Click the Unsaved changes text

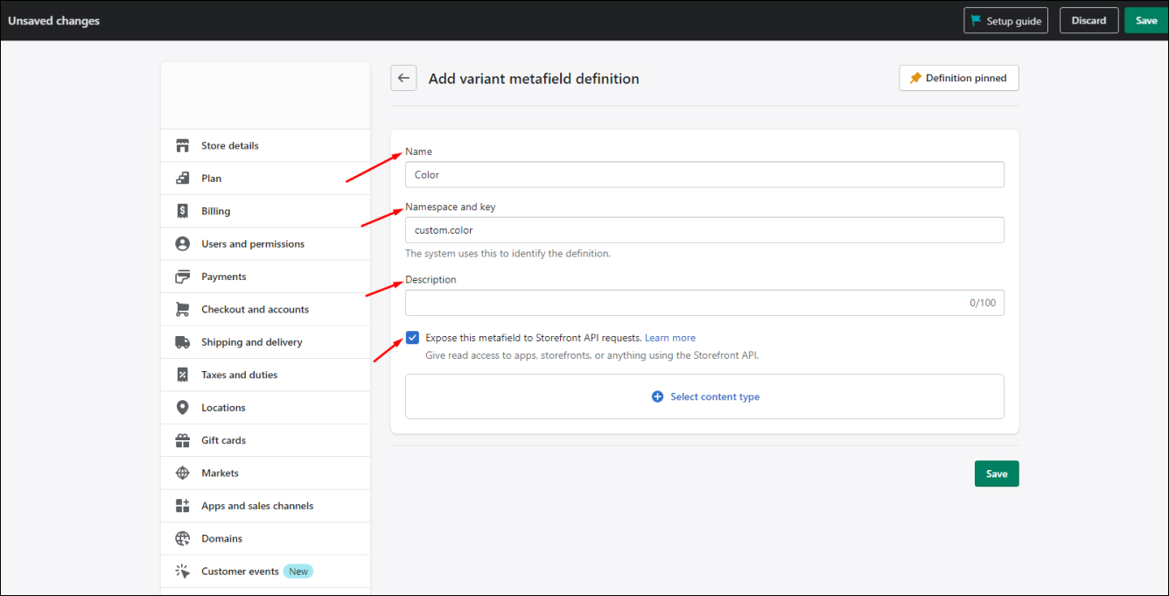tap(54, 20)
